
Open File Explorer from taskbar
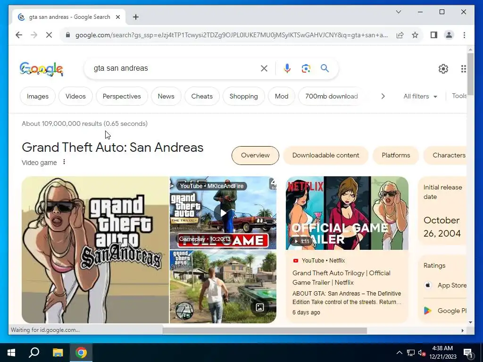point(58,353)
